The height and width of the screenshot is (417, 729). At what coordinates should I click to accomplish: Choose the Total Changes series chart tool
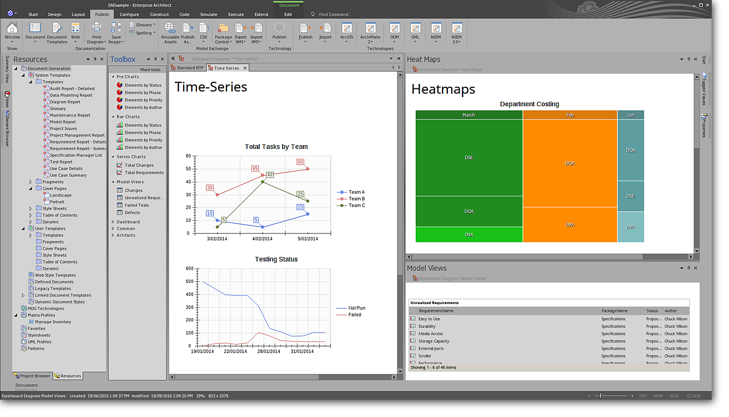coord(139,165)
